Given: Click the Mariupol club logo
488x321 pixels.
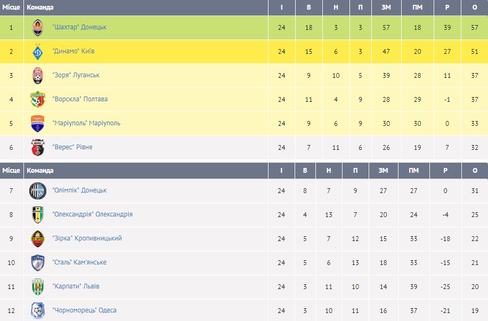Looking at the screenshot, I should click(x=37, y=123).
